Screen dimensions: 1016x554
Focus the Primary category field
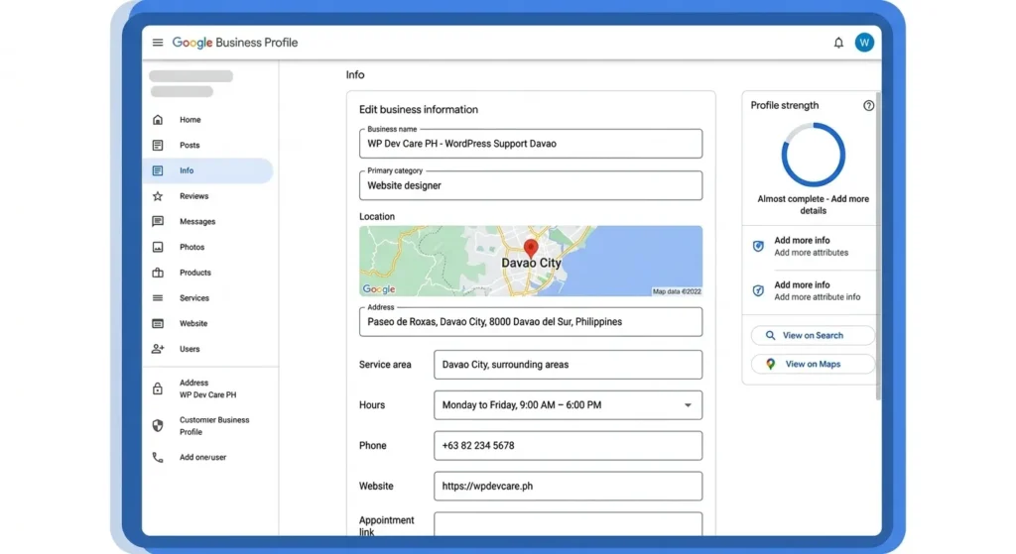pyautogui.click(x=531, y=185)
